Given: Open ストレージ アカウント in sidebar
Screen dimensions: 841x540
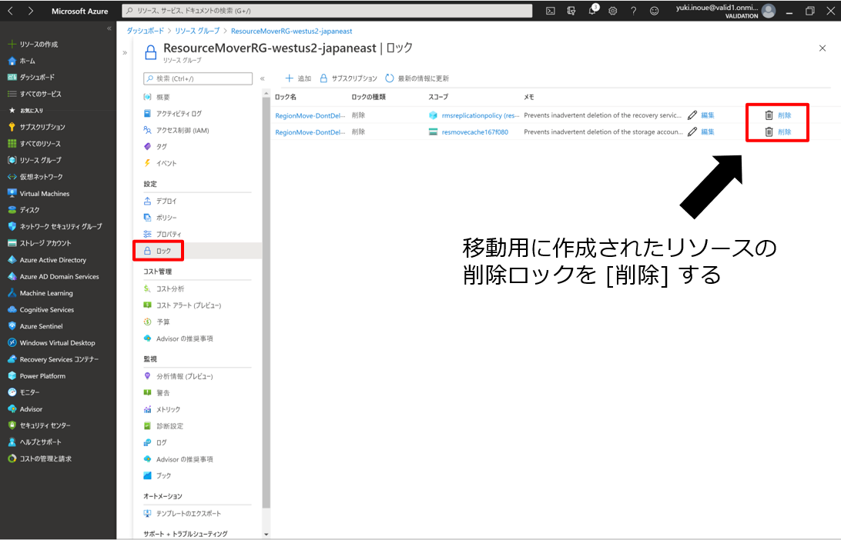Looking at the screenshot, I should pyautogui.click(x=39, y=243).
